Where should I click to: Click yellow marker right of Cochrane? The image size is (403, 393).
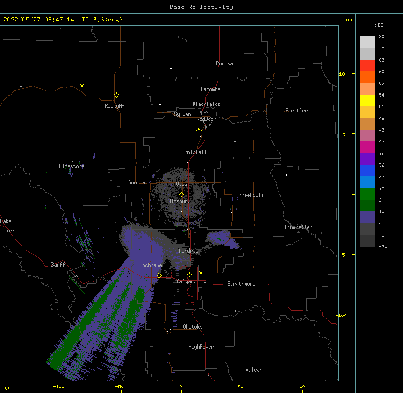point(159,275)
